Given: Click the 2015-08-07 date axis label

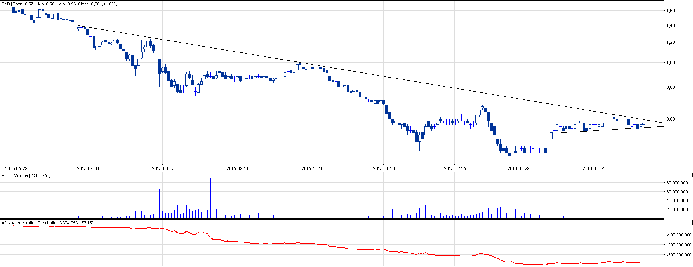Looking at the screenshot, I should [x=163, y=168].
